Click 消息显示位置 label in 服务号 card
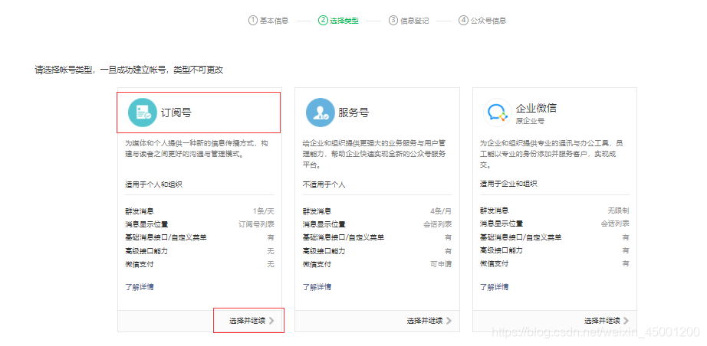The height and width of the screenshot is (346, 707). pos(324,224)
